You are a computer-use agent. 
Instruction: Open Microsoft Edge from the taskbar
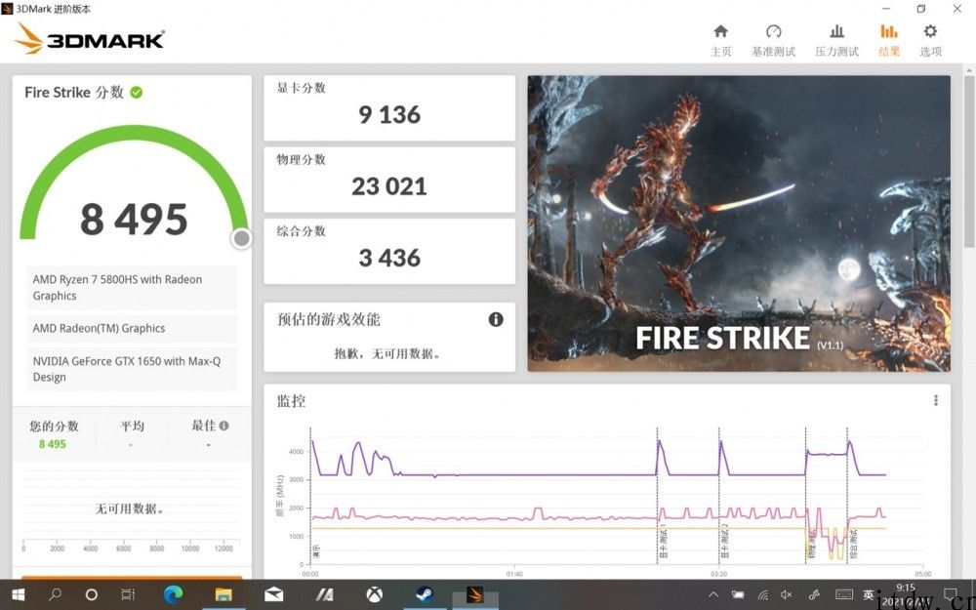pyautogui.click(x=173, y=594)
